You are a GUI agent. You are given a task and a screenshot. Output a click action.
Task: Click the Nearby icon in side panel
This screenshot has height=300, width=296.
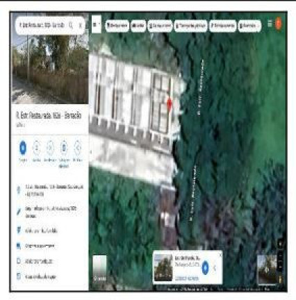click(50, 147)
